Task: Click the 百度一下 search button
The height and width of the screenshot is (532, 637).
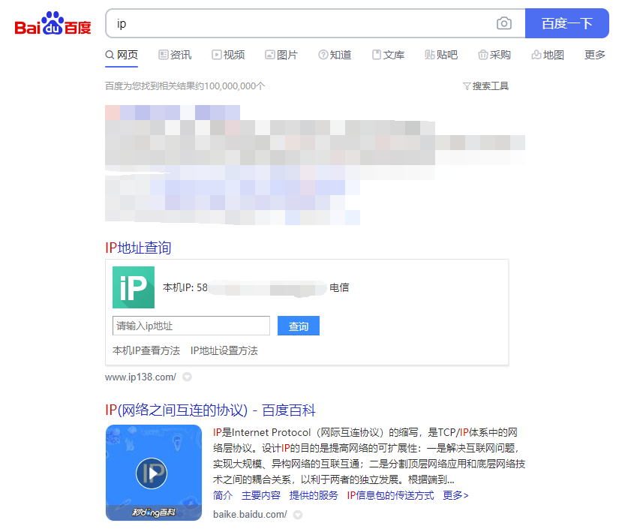Action: coord(566,23)
